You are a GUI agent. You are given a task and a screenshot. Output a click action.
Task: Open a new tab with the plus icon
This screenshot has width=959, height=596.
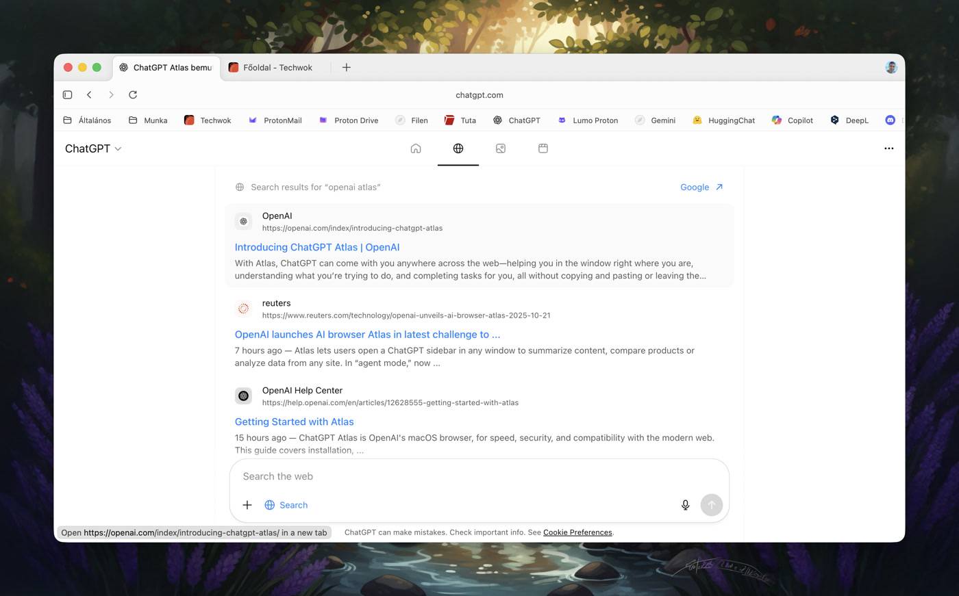347,67
